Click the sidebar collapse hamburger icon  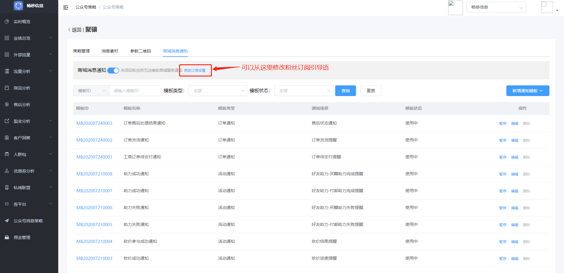click(x=66, y=7)
